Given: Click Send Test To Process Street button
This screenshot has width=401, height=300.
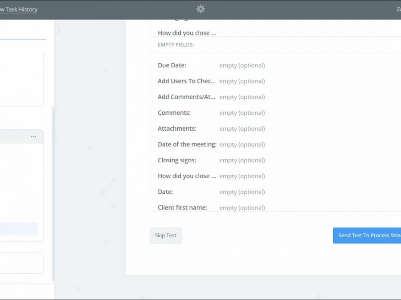Looking at the screenshot, I should pyautogui.click(x=367, y=236).
